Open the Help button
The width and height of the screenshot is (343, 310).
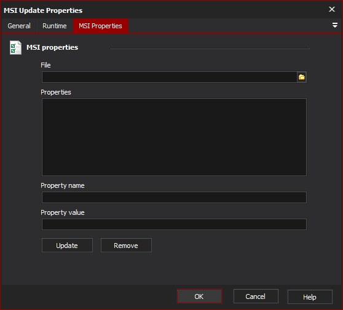(x=310, y=297)
